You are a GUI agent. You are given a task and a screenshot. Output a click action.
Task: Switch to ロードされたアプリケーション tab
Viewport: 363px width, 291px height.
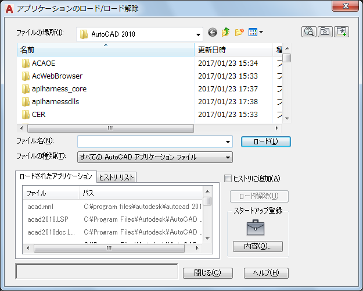(56, 176)
